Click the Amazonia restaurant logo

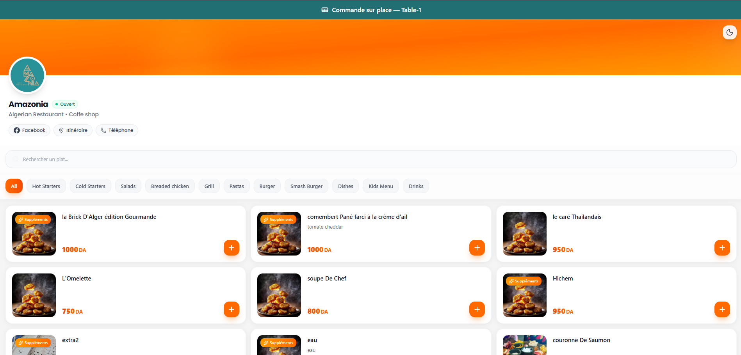pyautogui.click(x=27, y=75)
